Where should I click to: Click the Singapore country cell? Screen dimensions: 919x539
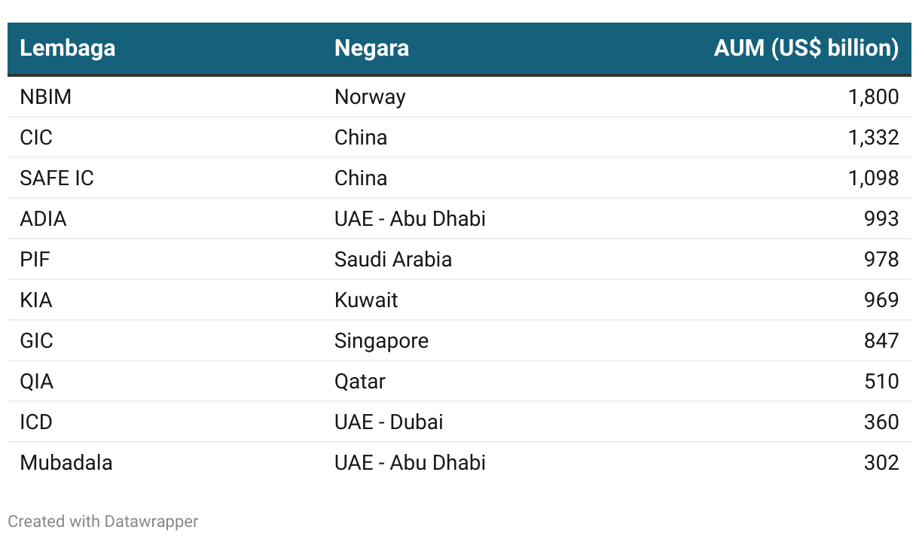coord(381,341)
